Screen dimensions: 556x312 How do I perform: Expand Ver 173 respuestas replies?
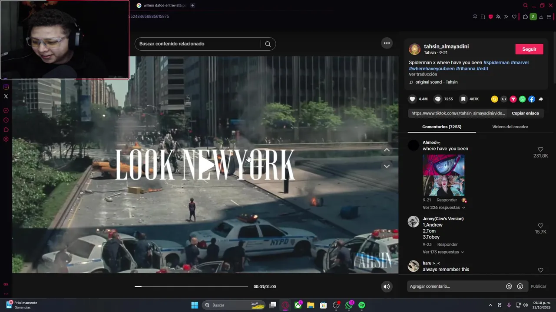[443, 252]
